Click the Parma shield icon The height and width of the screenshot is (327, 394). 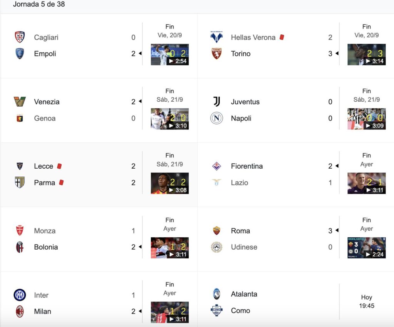tap(20, 182)
